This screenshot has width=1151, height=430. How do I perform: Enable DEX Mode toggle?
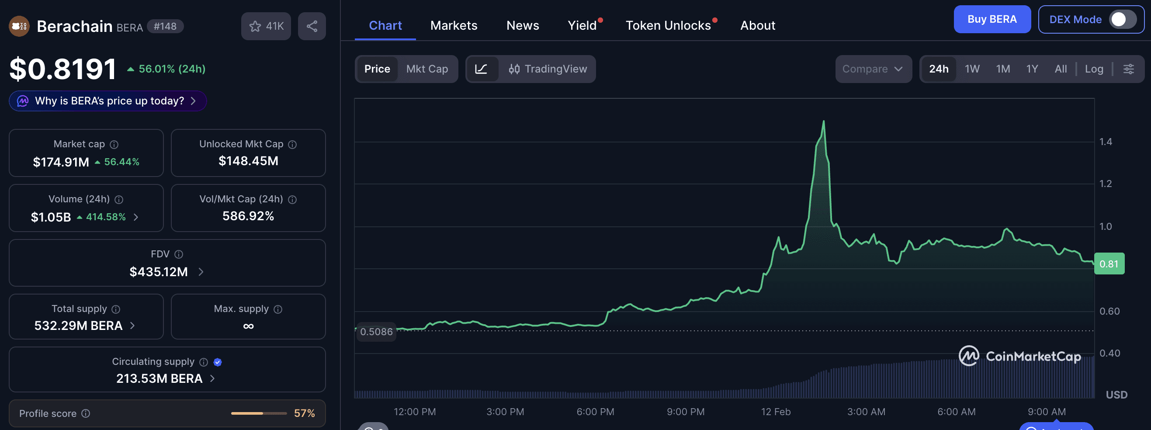(x=1123, y=19)
